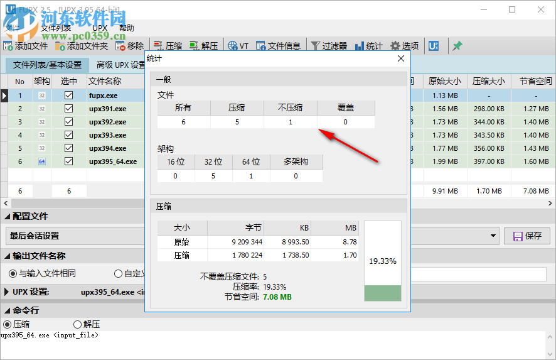Sort by Compressed Size column header
Viewport: 556px width, 360px height.
point(489,81)
